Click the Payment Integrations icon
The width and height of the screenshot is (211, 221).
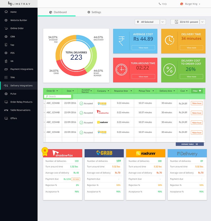click(6, 69)
